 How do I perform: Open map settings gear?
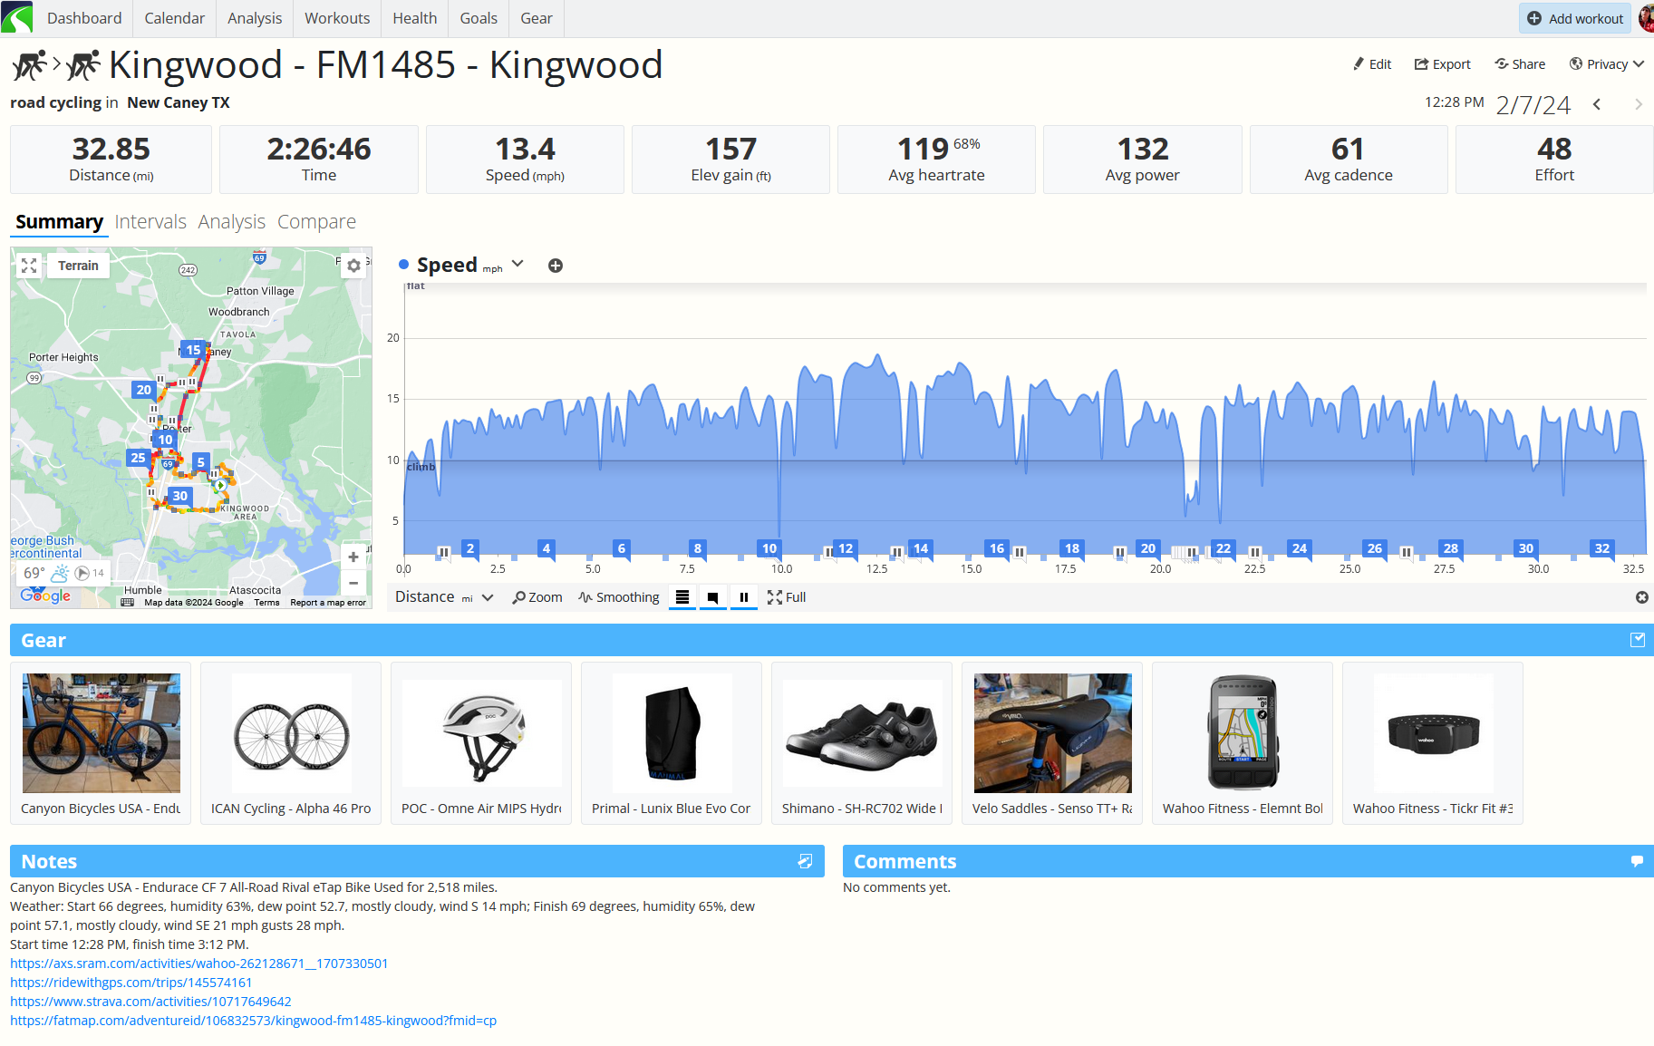coord(353,266)
